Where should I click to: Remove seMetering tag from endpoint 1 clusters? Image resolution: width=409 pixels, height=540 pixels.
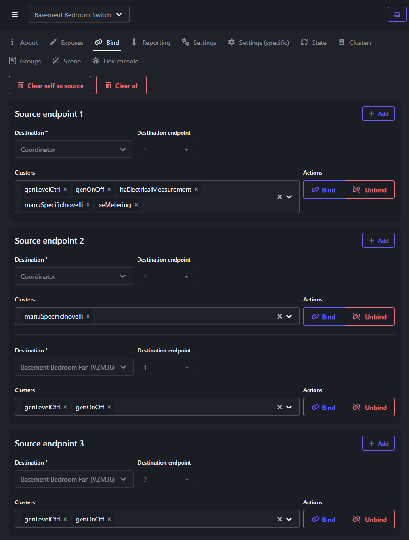(136, 205)
